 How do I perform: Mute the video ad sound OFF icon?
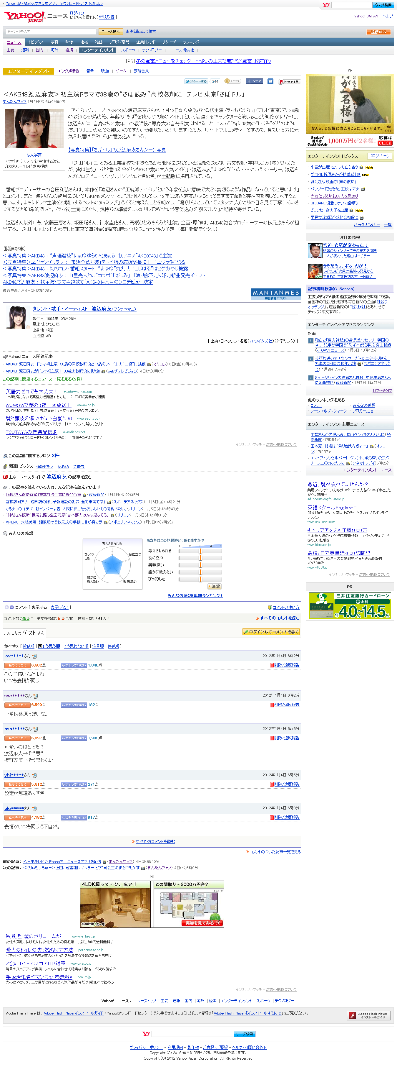(x=388, y=128)
